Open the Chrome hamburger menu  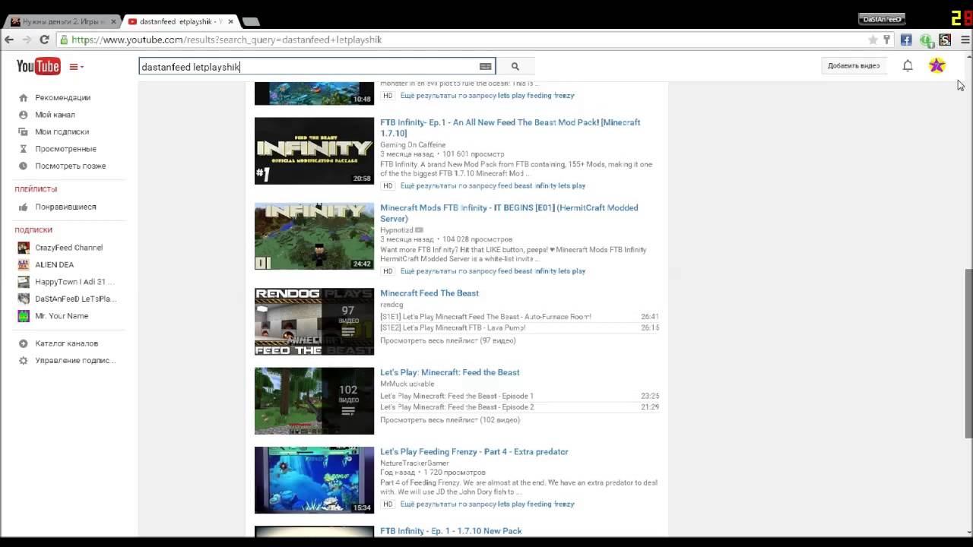click(x=965, y=40)
